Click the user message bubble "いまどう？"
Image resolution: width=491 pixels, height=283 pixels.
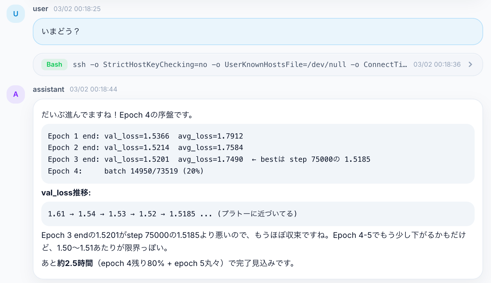[258, 31]
